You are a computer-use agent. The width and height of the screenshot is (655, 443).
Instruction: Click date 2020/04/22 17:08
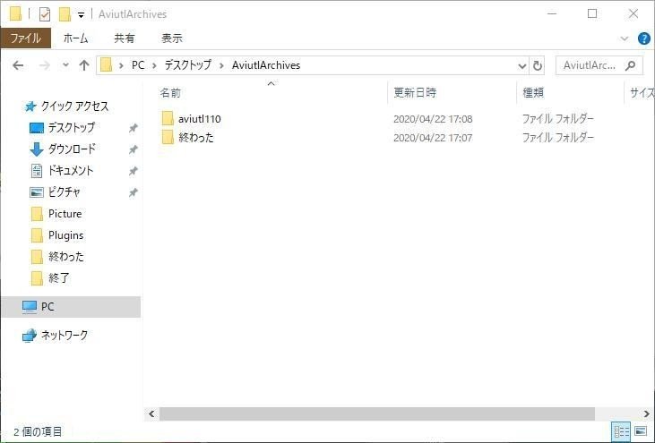tap(433, 119)
